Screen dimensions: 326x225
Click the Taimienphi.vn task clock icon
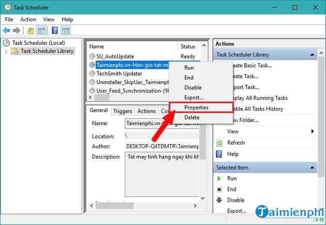pos(92,65)
